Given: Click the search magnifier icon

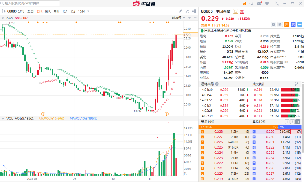Looking at the screenshot, I should 2,3.
